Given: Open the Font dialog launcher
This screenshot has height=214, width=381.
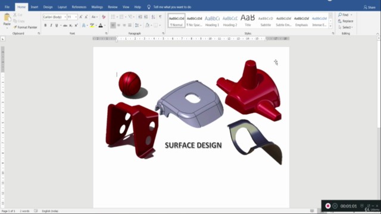Looking at the screenshot, I should click(106, 33).
